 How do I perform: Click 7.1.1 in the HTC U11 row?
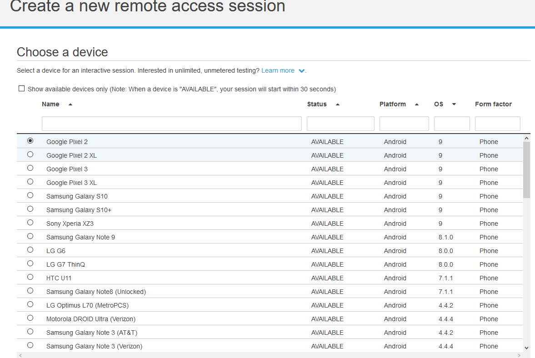(x=445, y=278)
